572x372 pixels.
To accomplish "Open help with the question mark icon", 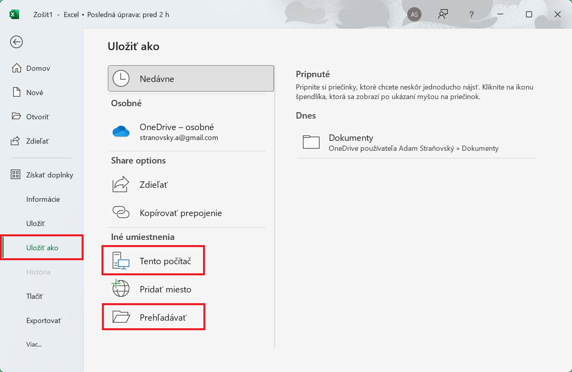I will pos(472,15).
